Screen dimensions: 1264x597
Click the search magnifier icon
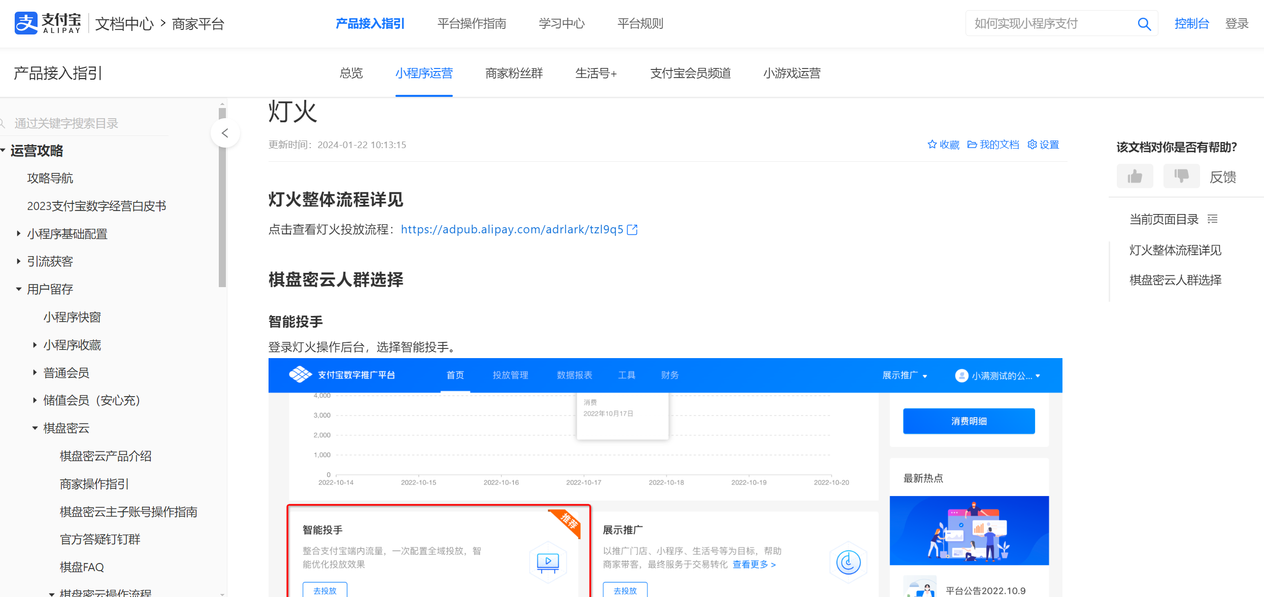(x=1144, y=24)
